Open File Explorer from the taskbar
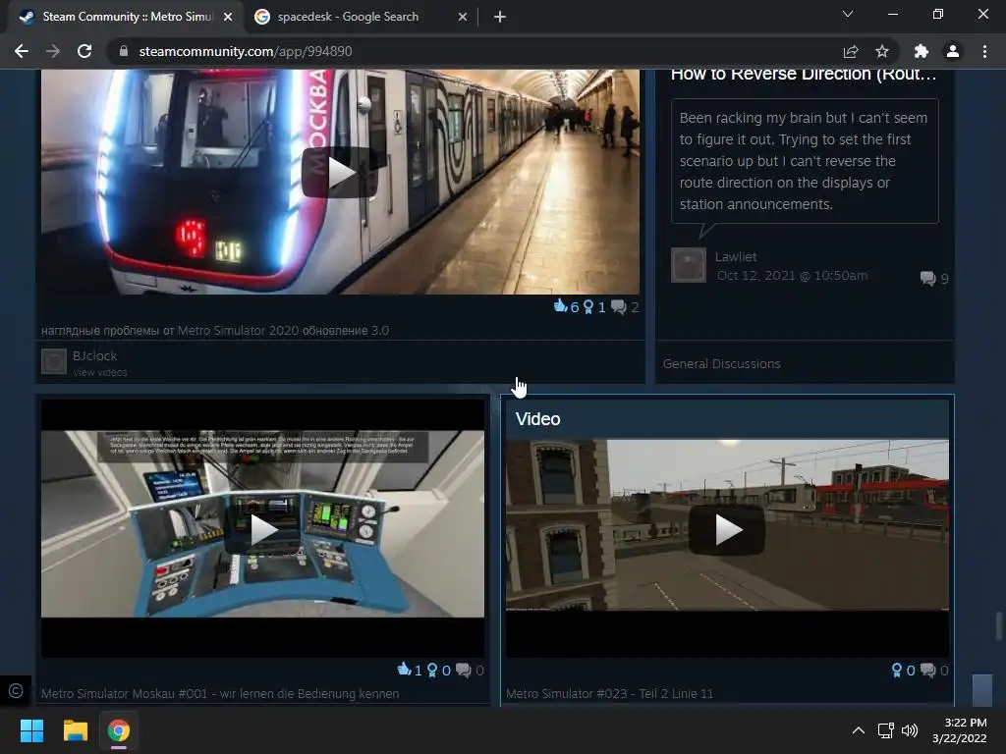Viewport: 1006px width, 754px height. 75,730
